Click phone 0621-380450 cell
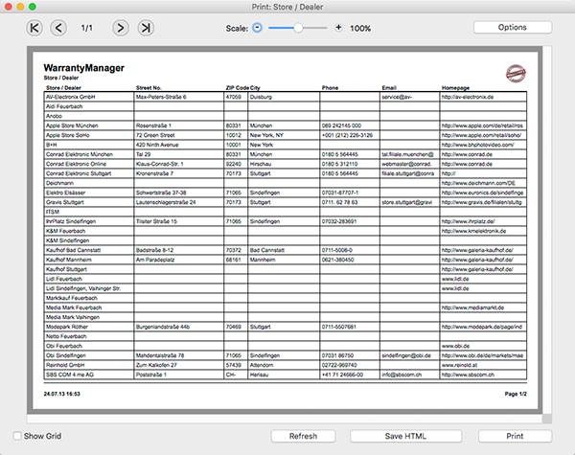The width and height of the screenshot is (575, 455). pyautogui.click(x=350, y=260)
